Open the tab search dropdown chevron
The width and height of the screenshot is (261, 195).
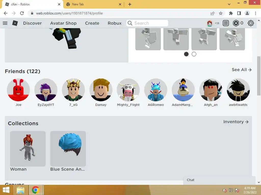coord(229,4)
